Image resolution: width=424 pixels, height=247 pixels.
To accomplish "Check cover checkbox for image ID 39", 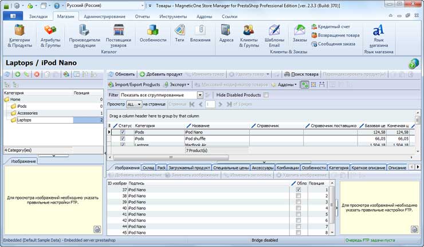I will 299,202.
